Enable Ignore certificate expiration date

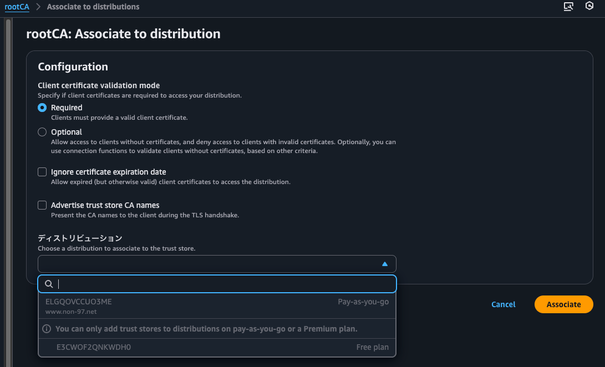[42, 172]
